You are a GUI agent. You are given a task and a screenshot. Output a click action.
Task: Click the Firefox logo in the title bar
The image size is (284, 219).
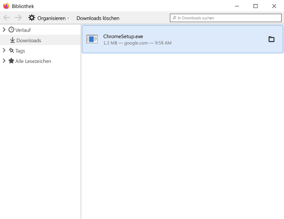coord(6,6)
